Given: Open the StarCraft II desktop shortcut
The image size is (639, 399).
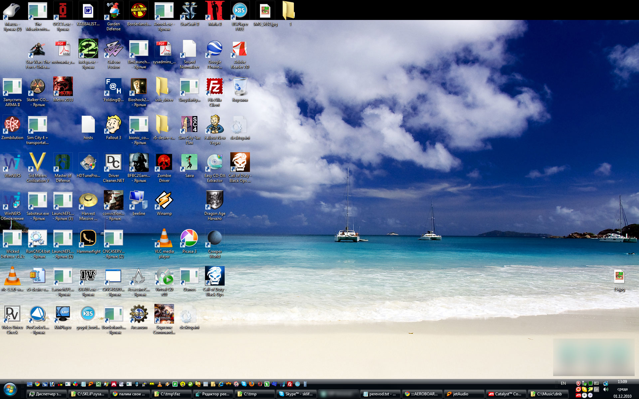Looking at the screenshot, I should pos(189,14).
